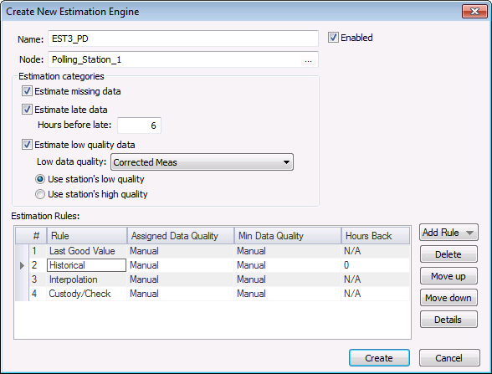Click the Delete rule button
The width and height of the screenshot is (492, 374).
(x=448, y=254)
